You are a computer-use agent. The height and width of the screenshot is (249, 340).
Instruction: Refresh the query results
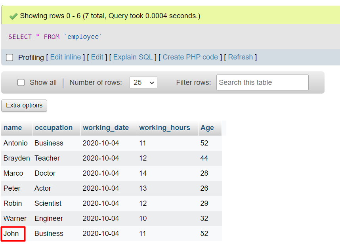pyautogui.click(x=240, y=57)
